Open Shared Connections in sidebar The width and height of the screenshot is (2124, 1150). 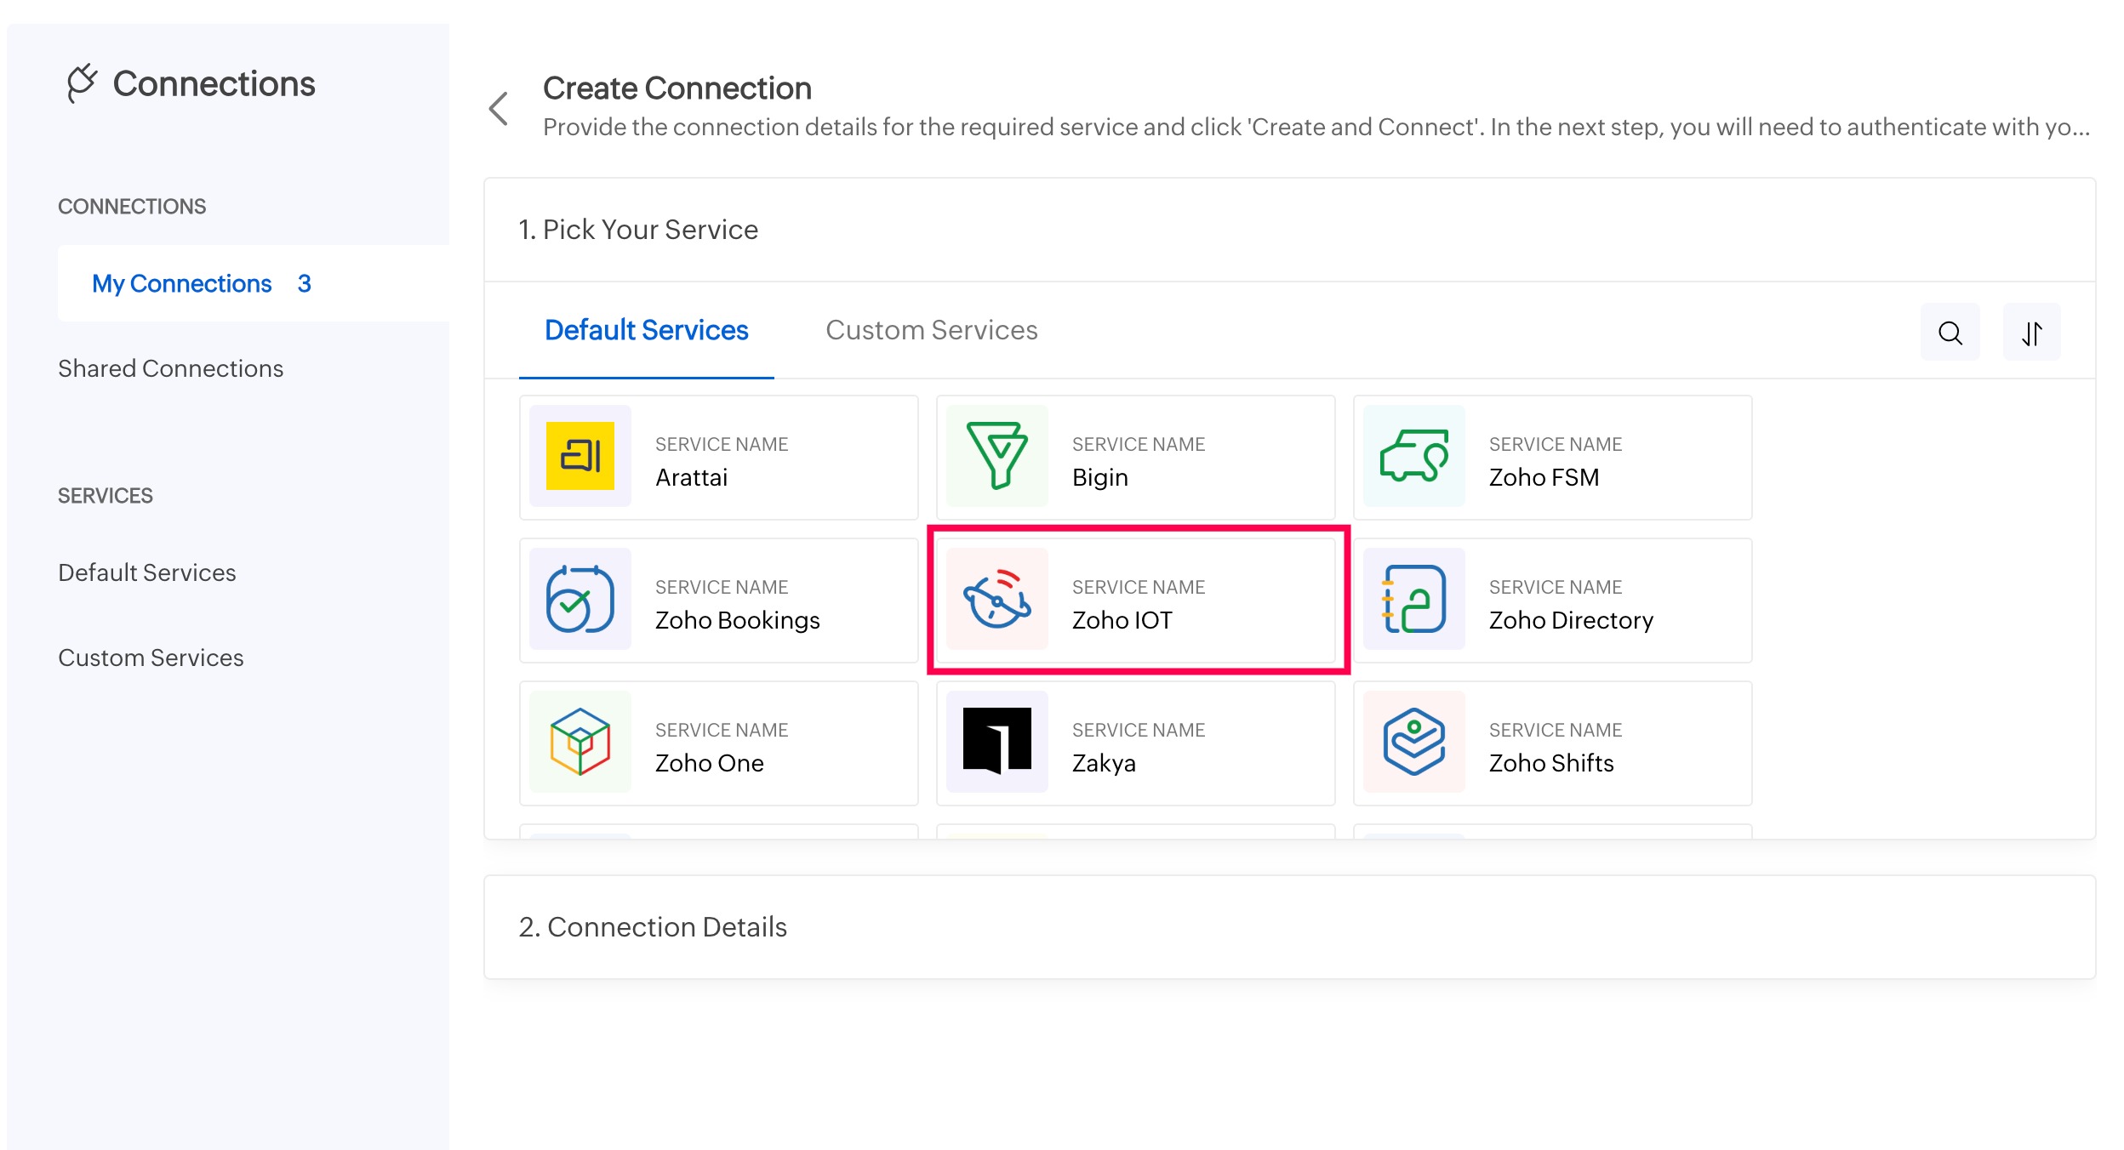tap(170, 368)
